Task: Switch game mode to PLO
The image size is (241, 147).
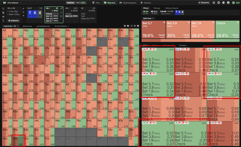Action: pos(81,3)
